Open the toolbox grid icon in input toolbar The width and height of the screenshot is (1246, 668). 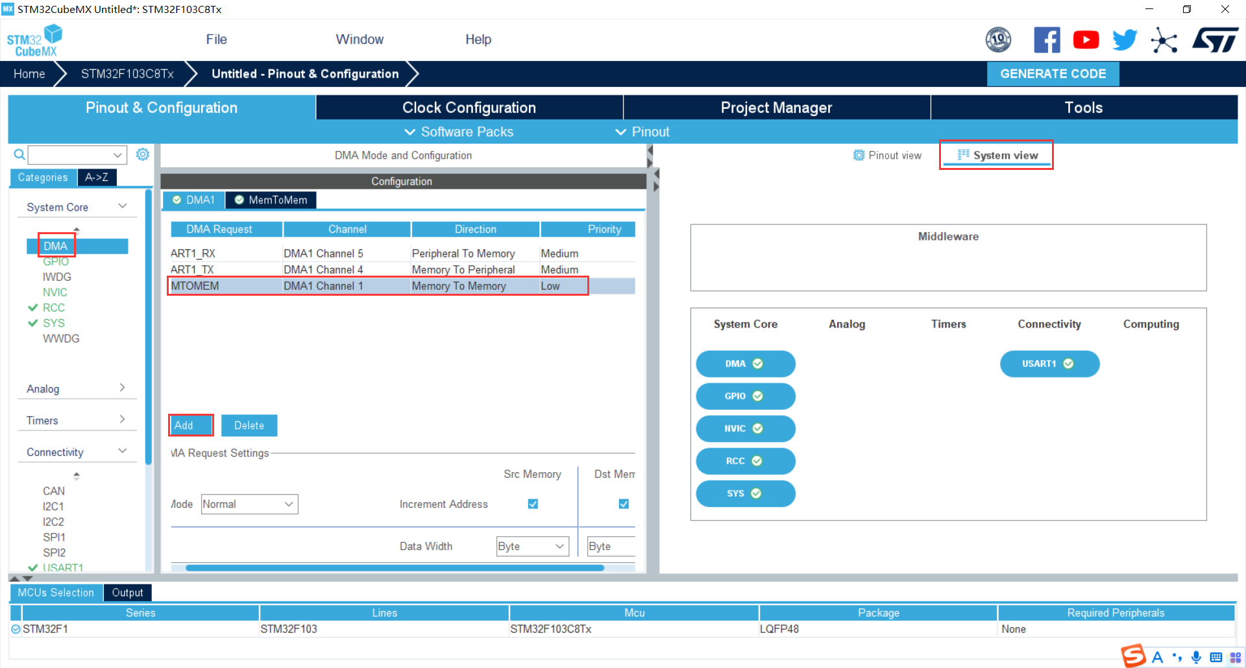coord(1236,657)
